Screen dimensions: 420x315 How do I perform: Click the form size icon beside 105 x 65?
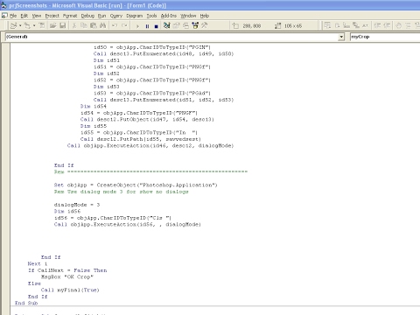click(277, 25)
